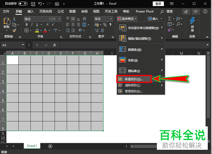Open the font name dropdown

(50, 19)
